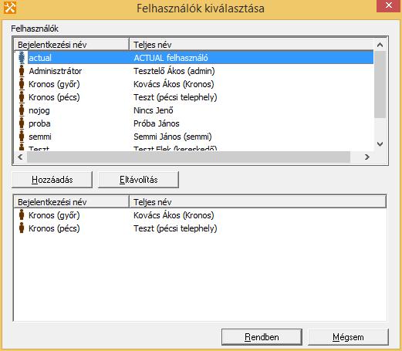Click the horizontal scrollbar left arrow
The image size is (402, 351).
[20, 157]
